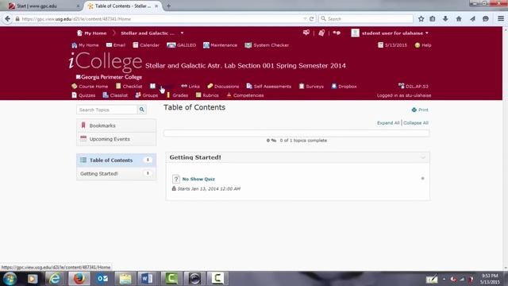508x286 pixels.
Task: Open the Self Assessments tool
Action: click(268, 87)
